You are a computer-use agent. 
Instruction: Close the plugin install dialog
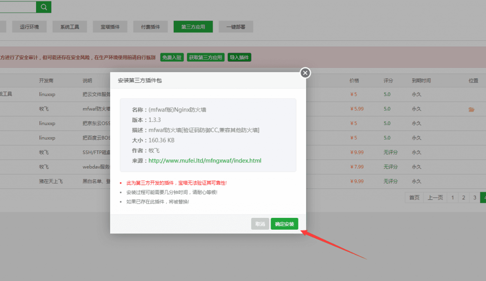pyautogui.click(x=305, y=73)
